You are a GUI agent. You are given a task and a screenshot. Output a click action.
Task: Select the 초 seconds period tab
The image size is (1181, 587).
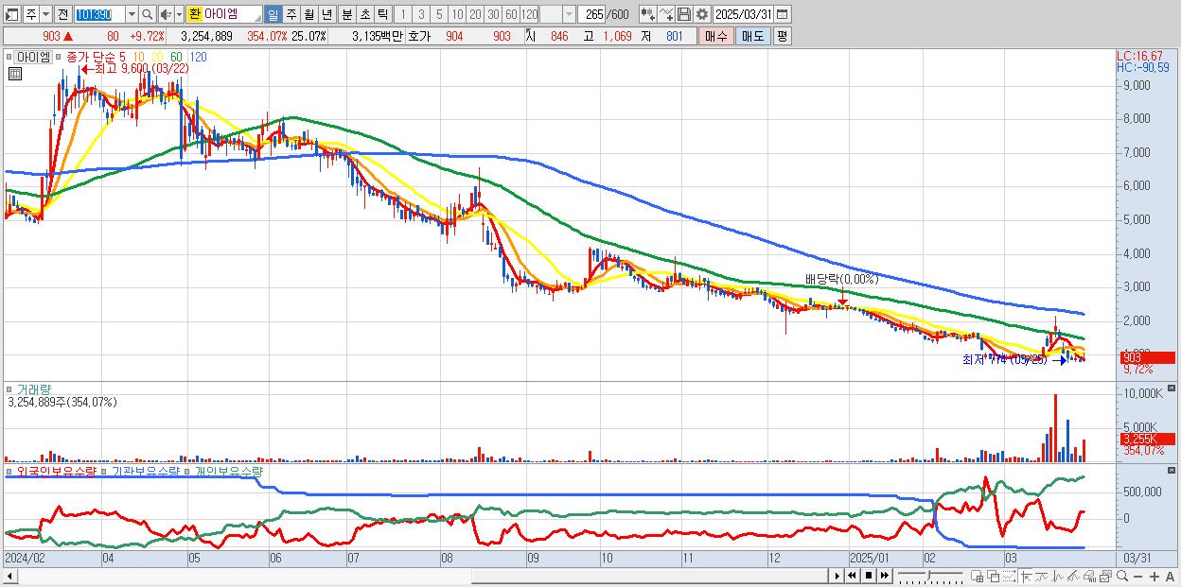pyautogui.click(x=364, y=14)
